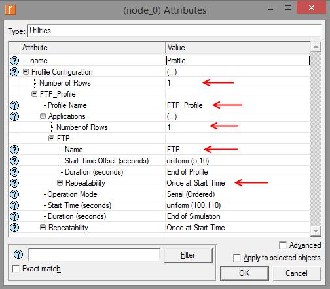The image size is (330, 289).
Task: Select the Start Time Offset (seconds) attribute
Action: click(107, 161)
